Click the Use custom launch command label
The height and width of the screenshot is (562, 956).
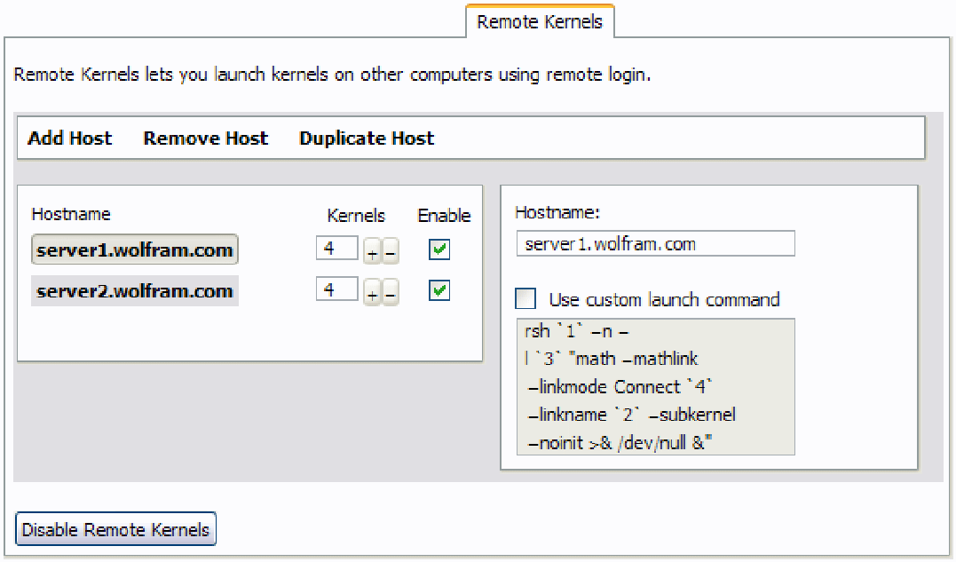point(664,300)
